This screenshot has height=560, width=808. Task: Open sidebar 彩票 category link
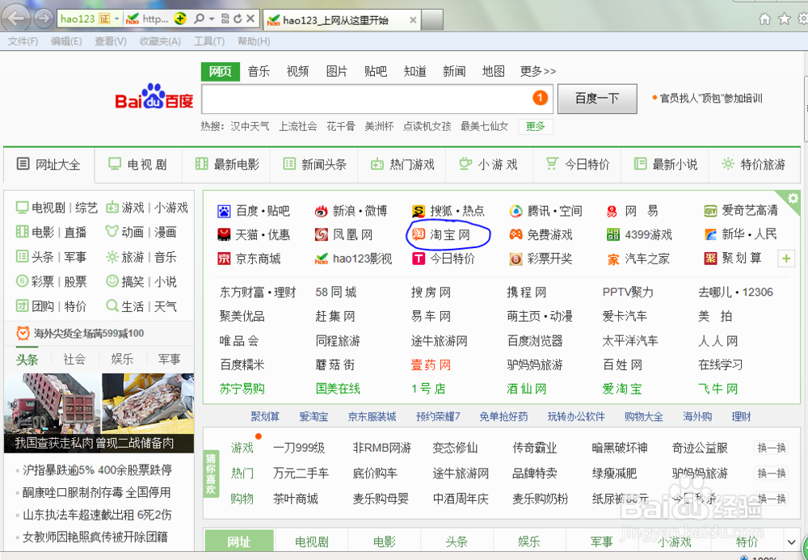click(x=43, y=281)
